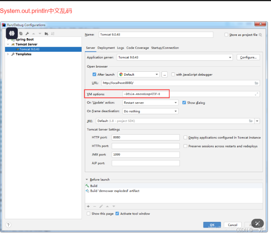Click the magic wand floating button
The height and width of the screenshot is (235, 271).
coord(258,223)
